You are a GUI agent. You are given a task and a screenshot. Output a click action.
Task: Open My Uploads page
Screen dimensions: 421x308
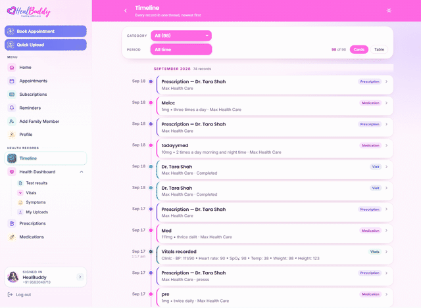37,212
